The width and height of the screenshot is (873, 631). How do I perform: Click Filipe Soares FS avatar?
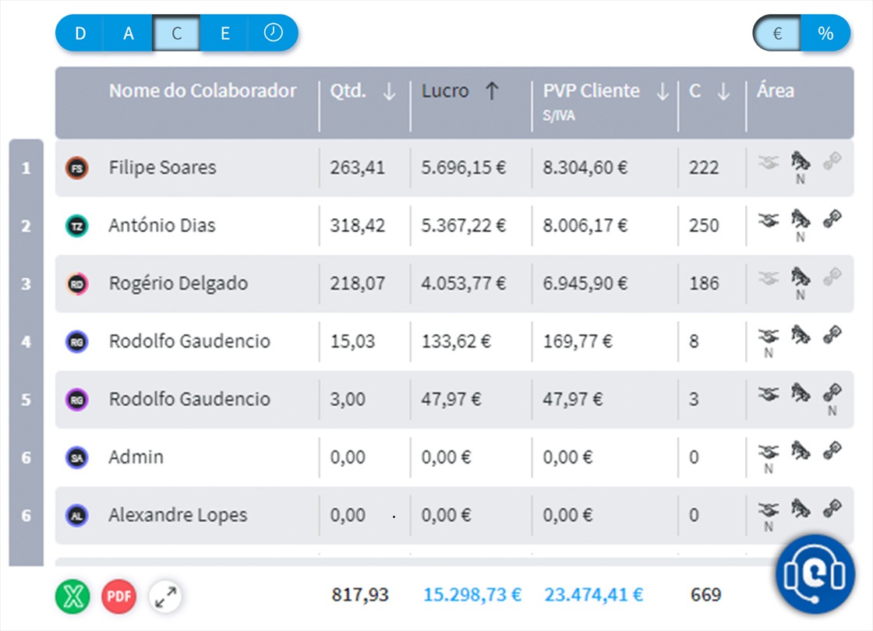coord(77,168)
